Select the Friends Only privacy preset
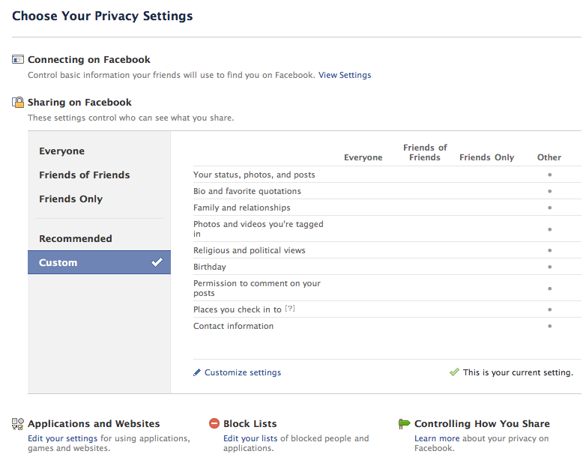Screen dimensions: 586x475 pyautogui.click(x=70, y=199)
